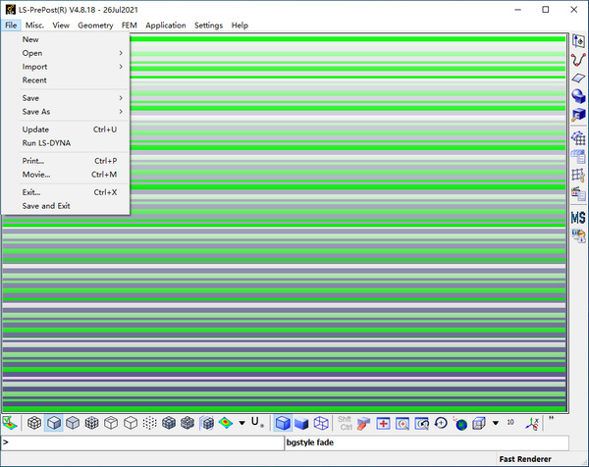This screenshot has height=467, width=589.
Task: Toggle fringe contour checkbox icon at bottom left
Action: click(10, 423)
